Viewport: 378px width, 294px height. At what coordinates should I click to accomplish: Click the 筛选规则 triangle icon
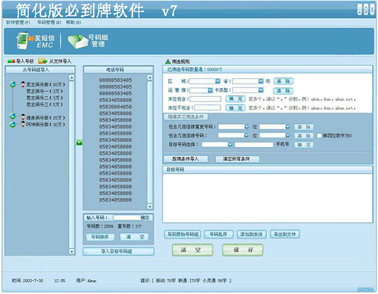[x=167, y=61]
